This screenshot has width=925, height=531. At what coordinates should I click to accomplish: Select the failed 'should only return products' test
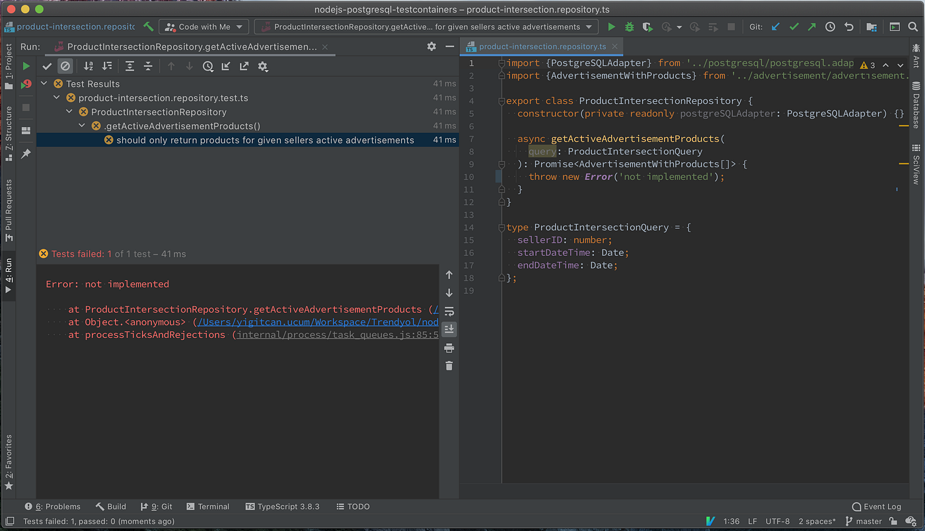pyautogui.click(x=264, y=140)
